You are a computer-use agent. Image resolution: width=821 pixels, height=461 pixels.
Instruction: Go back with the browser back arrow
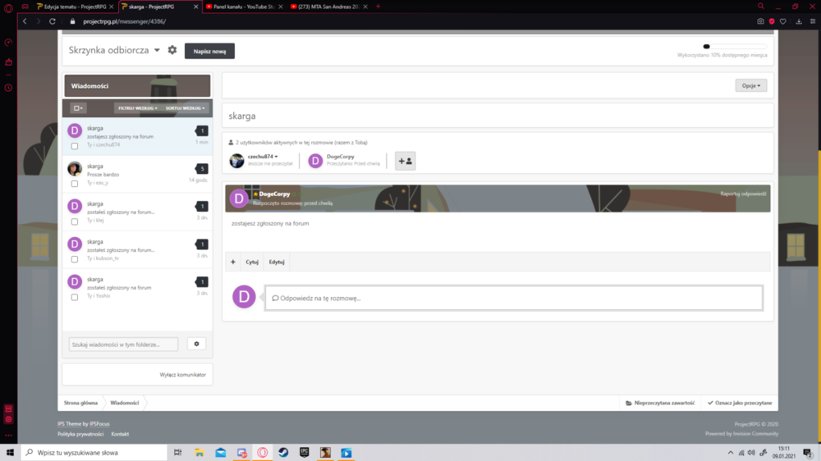click(x=25, y=21)
